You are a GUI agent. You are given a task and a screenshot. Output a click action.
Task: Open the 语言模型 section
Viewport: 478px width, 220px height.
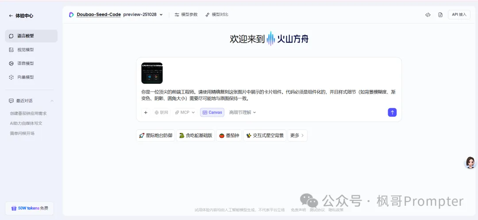pyautogui.click(x=31, y=36)
